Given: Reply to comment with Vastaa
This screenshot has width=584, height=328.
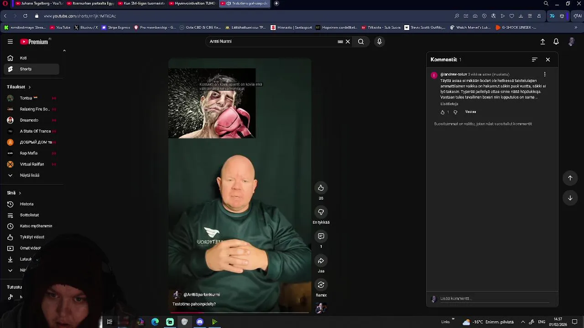Looking at the screenshot, I should 470,112.
